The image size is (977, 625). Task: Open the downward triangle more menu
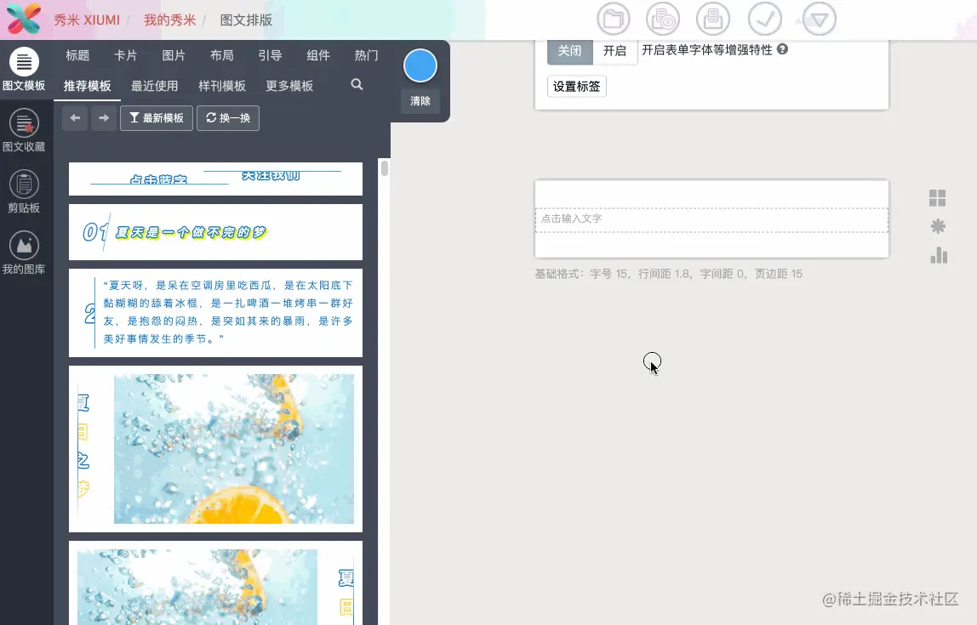[x=820, y=19]
